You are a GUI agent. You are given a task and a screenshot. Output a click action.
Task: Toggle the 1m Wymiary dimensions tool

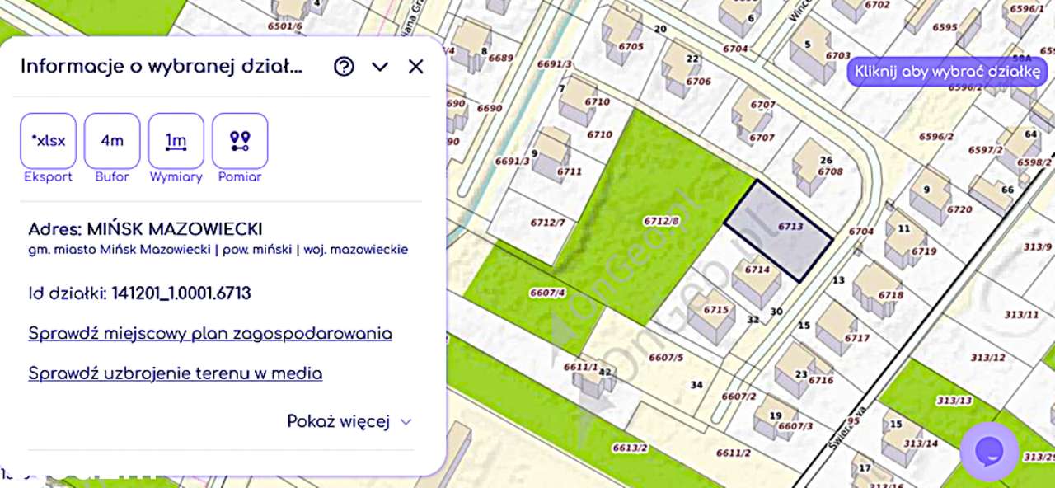pos(176,141)
